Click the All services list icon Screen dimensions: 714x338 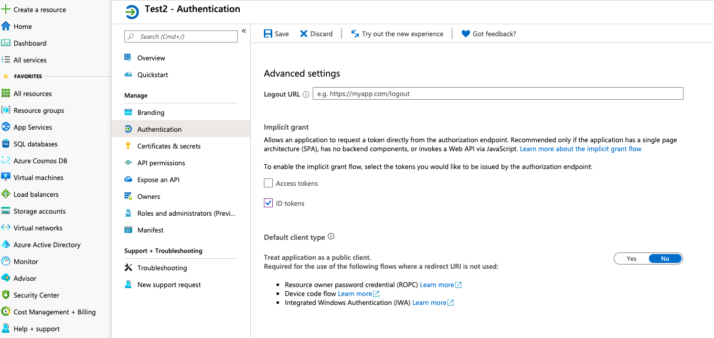pos(6,60)
